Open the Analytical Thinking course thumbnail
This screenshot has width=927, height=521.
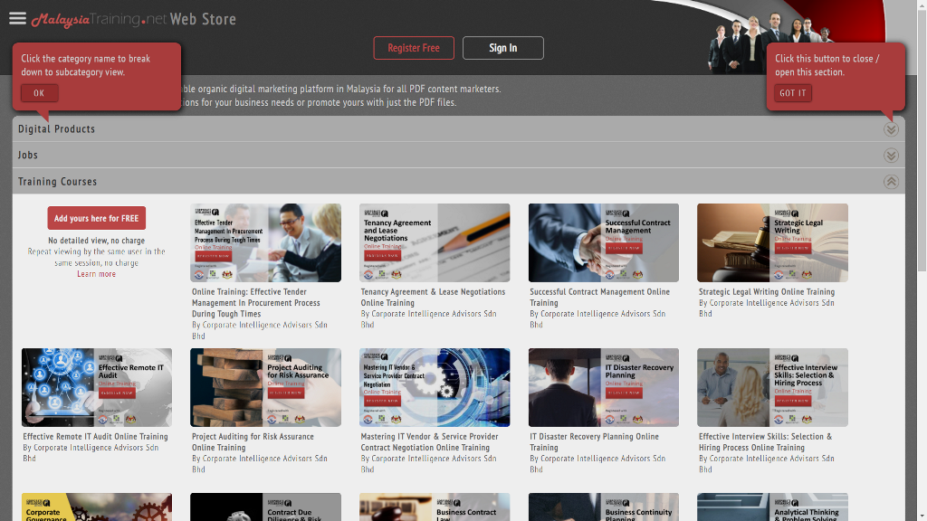point(773,507)
